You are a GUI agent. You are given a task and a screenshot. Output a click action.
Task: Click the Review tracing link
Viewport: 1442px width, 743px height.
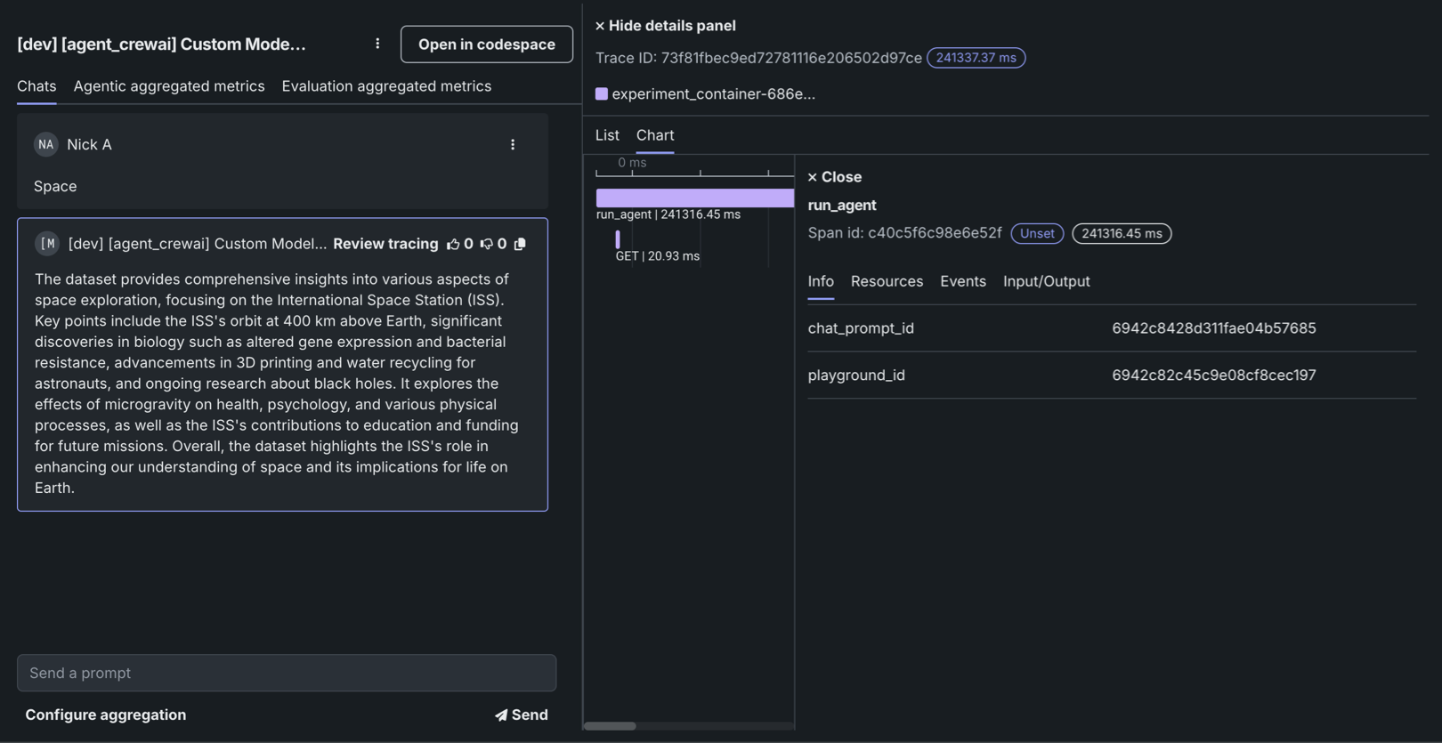[385, 244]
